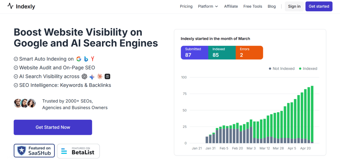This screenshot has width=340, height=160.
Task: Click the Google logo icon
Action: click(x=79, y=59)
